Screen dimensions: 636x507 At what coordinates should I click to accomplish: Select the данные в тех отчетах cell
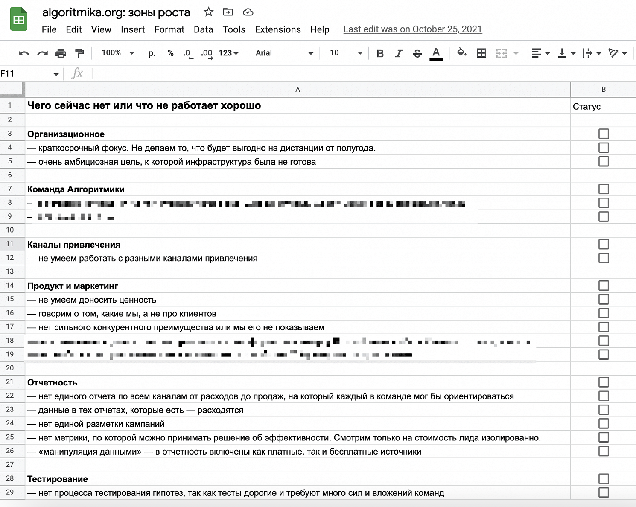pyautogui.click(x=298, y=410)
